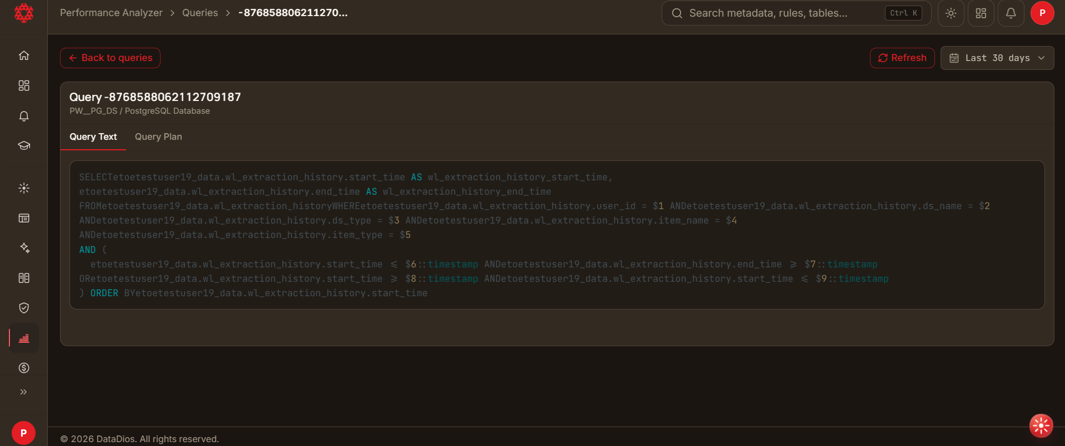Open alerts from the sidebar bell icon

pyautogui.click(x=24, y=116)
